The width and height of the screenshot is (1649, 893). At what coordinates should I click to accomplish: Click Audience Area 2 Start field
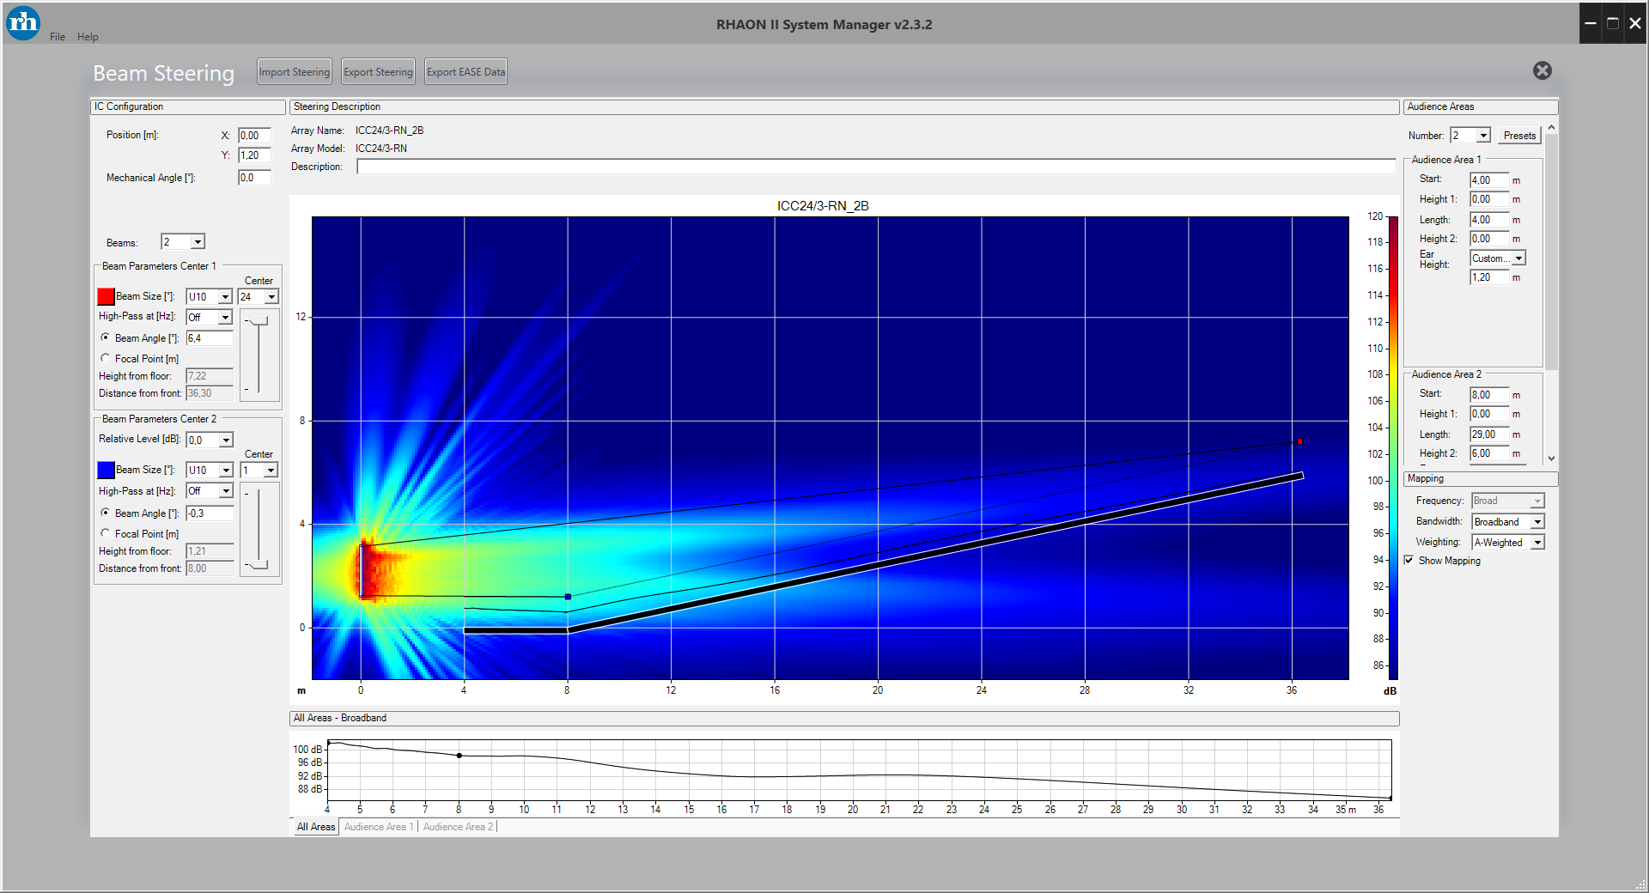click(x=1489, y=395)
